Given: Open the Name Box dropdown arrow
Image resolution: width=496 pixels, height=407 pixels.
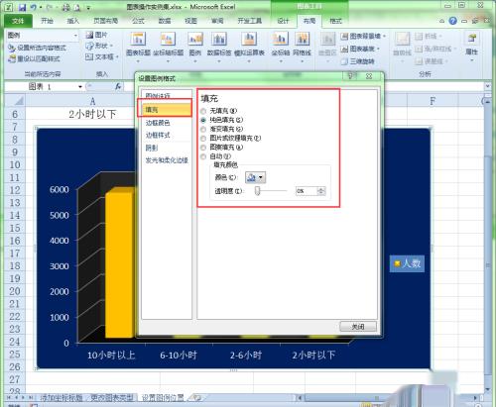Looking at the screenshot, I should click(80, 87).
